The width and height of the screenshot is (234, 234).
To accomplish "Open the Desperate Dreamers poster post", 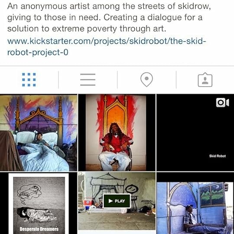I will pos(39,203).
